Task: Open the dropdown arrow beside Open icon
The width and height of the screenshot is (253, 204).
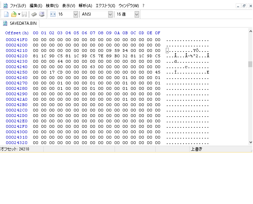Action: click(19, 14)
